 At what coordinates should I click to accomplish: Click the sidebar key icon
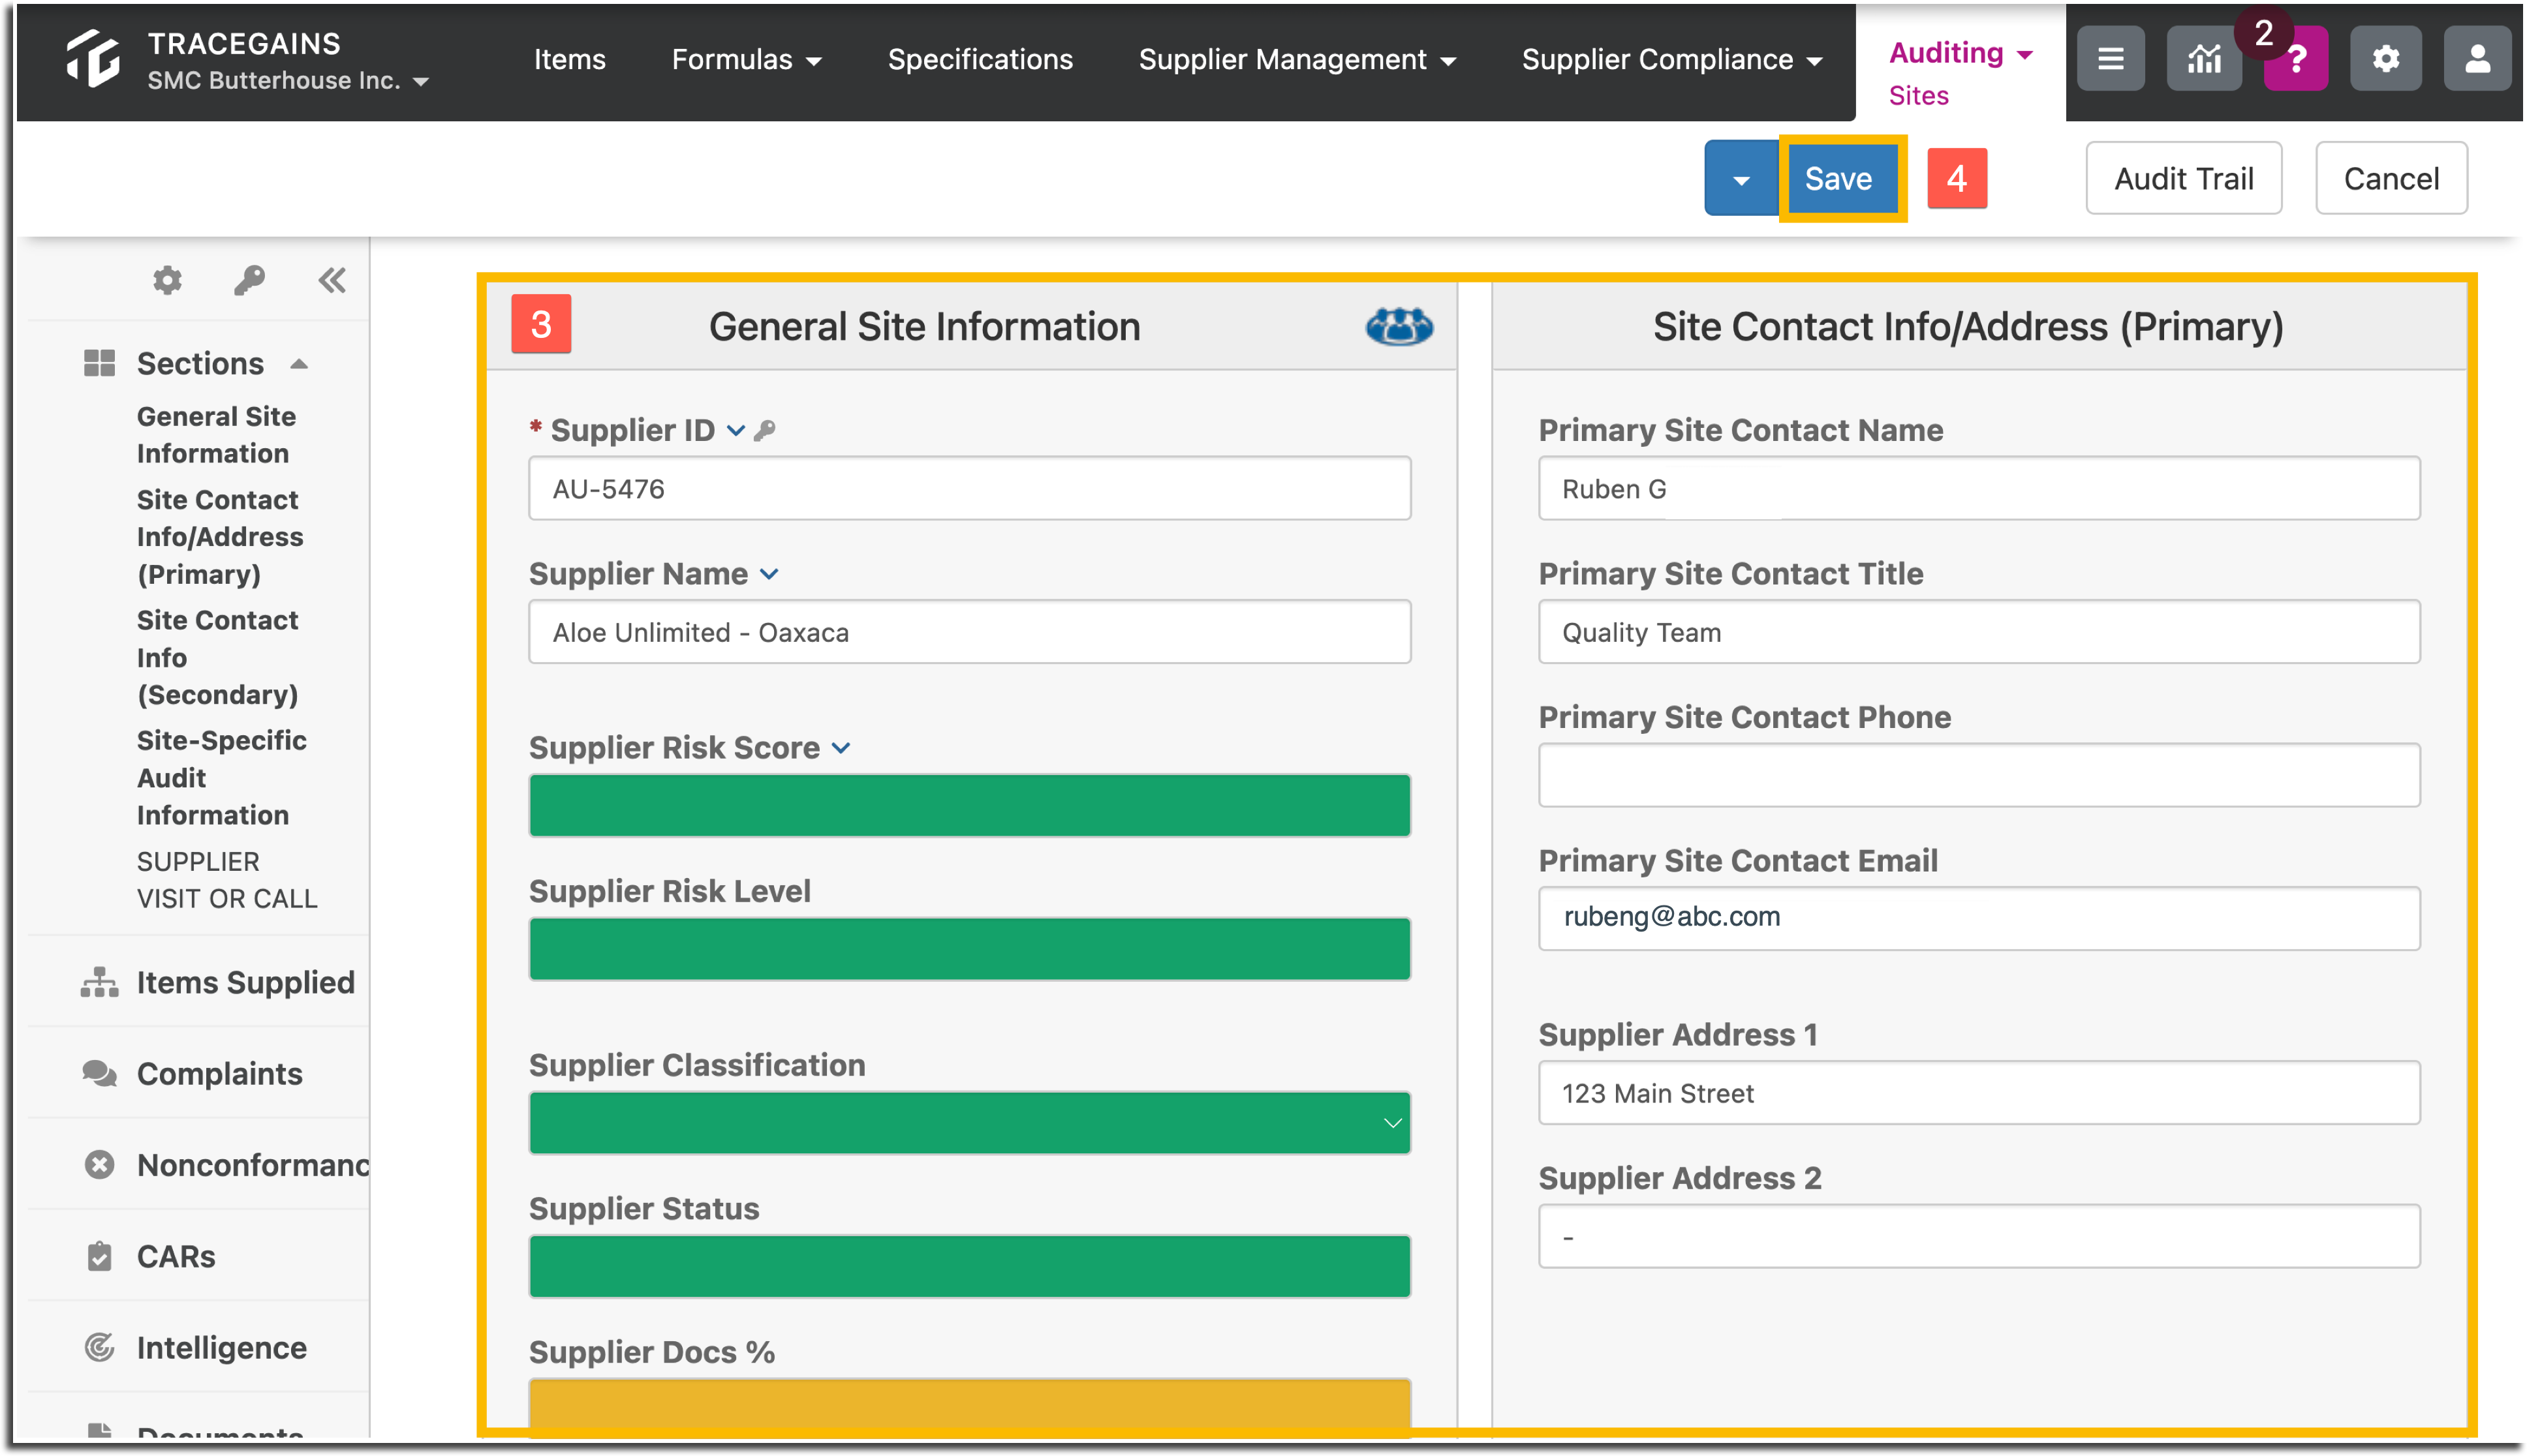click(x=249, y=280)
